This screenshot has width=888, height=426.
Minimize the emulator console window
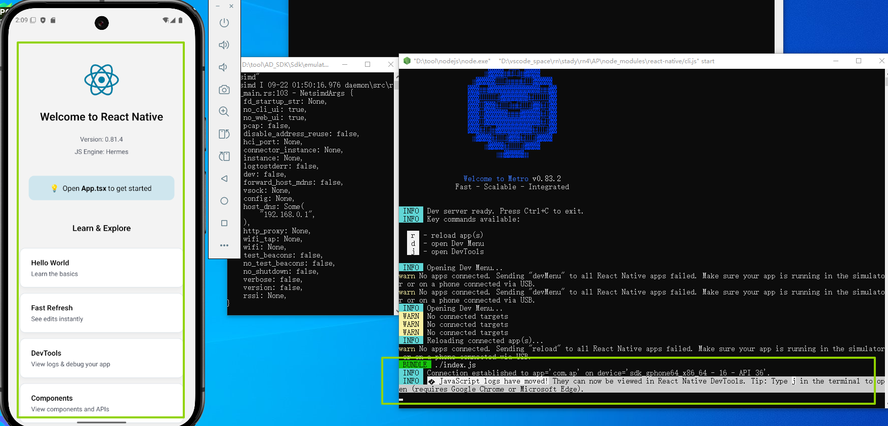(345, 64)
